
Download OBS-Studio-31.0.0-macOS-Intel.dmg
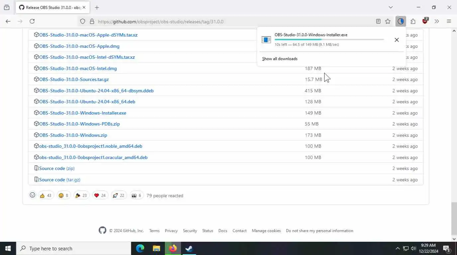78,68
